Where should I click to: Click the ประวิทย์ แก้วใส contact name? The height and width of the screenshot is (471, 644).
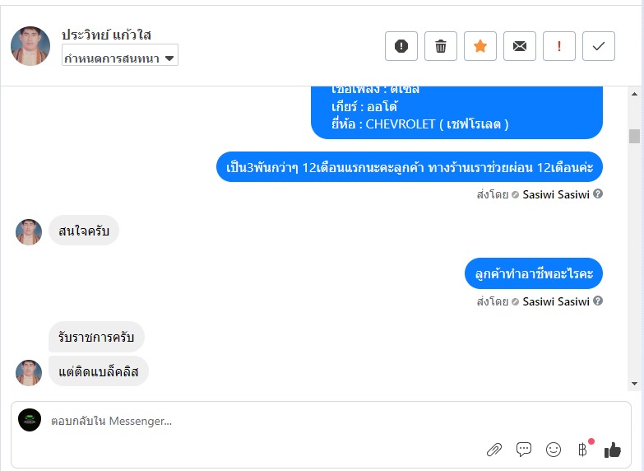coord(106,35)
